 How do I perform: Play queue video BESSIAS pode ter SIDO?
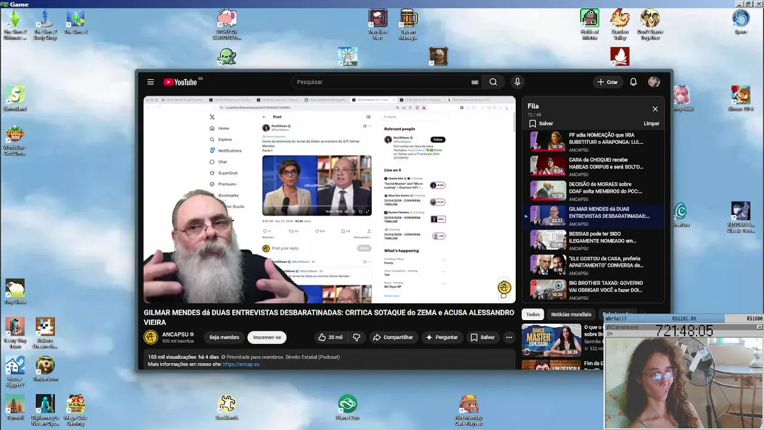point(594,240)
